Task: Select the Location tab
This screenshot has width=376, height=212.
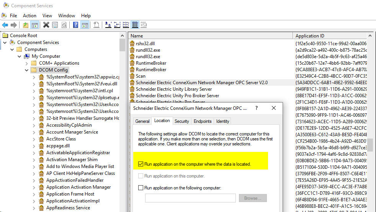Action: [x=162, y=121]
